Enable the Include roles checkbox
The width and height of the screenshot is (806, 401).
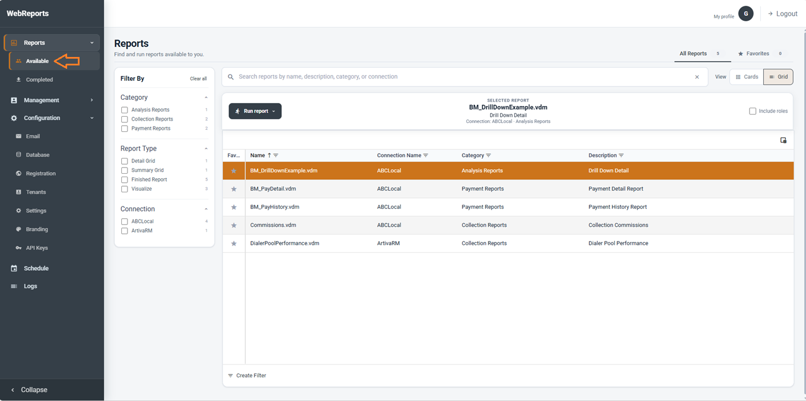point(752,111)
